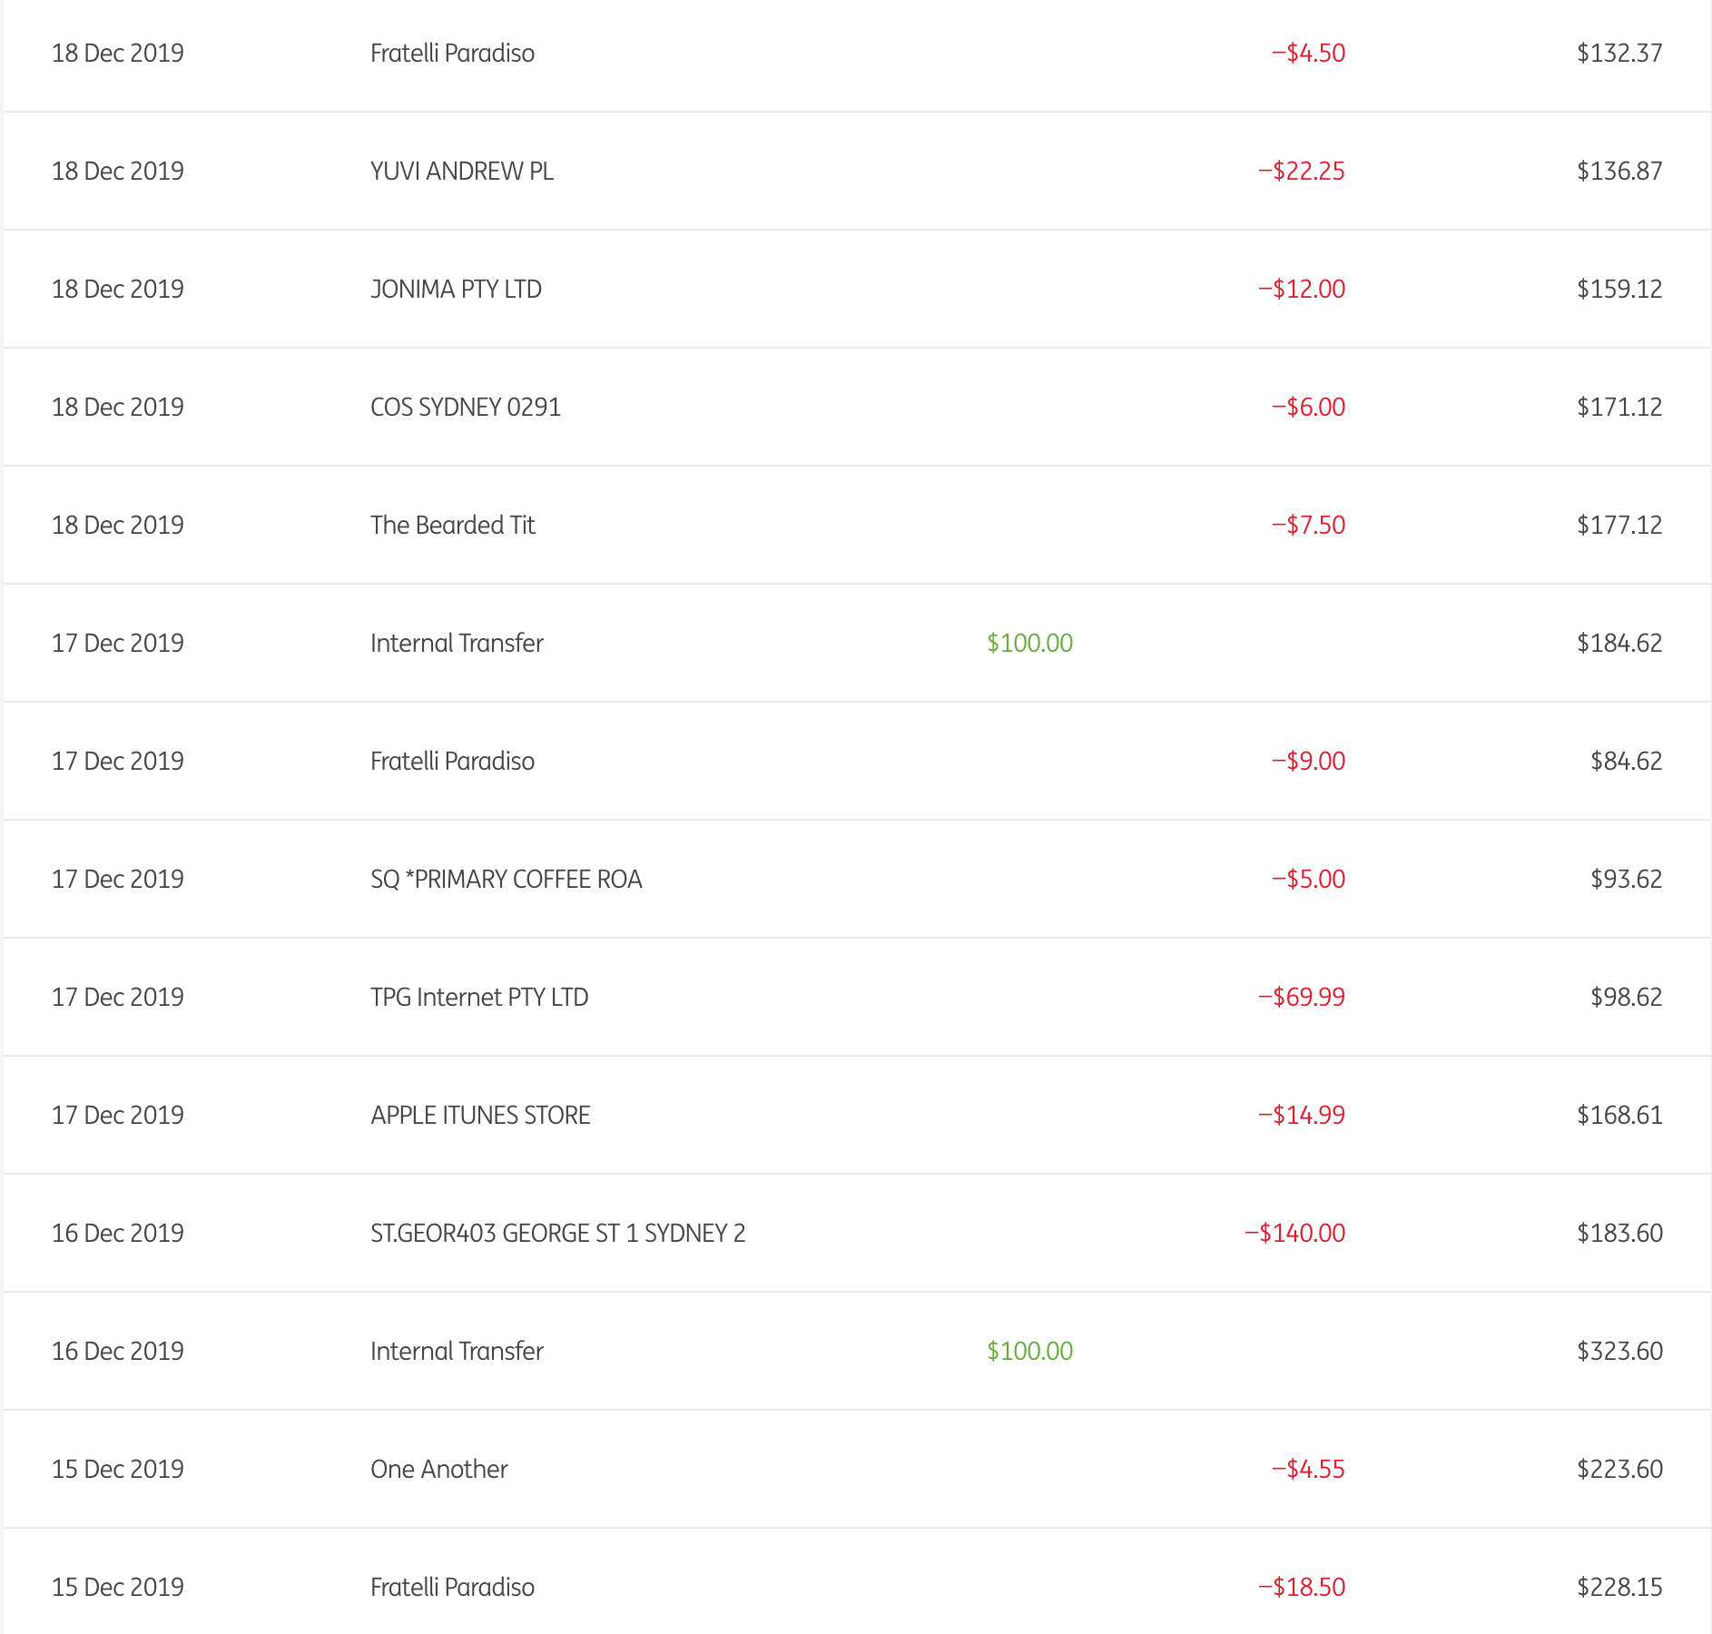The height and width of the screenshot is (1634, 1712).
Task: Click the −$69.99 TPG debit amount
Action: coord(1301,998)
